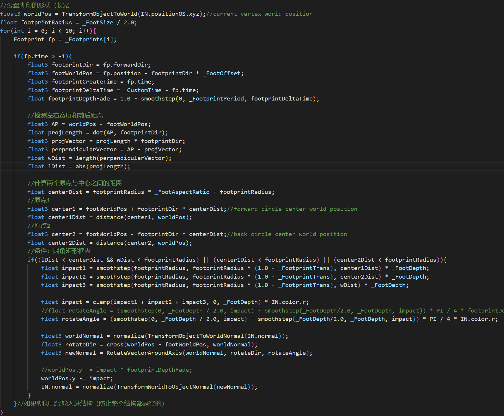Click the '//原点1' comment

[39, 200]
